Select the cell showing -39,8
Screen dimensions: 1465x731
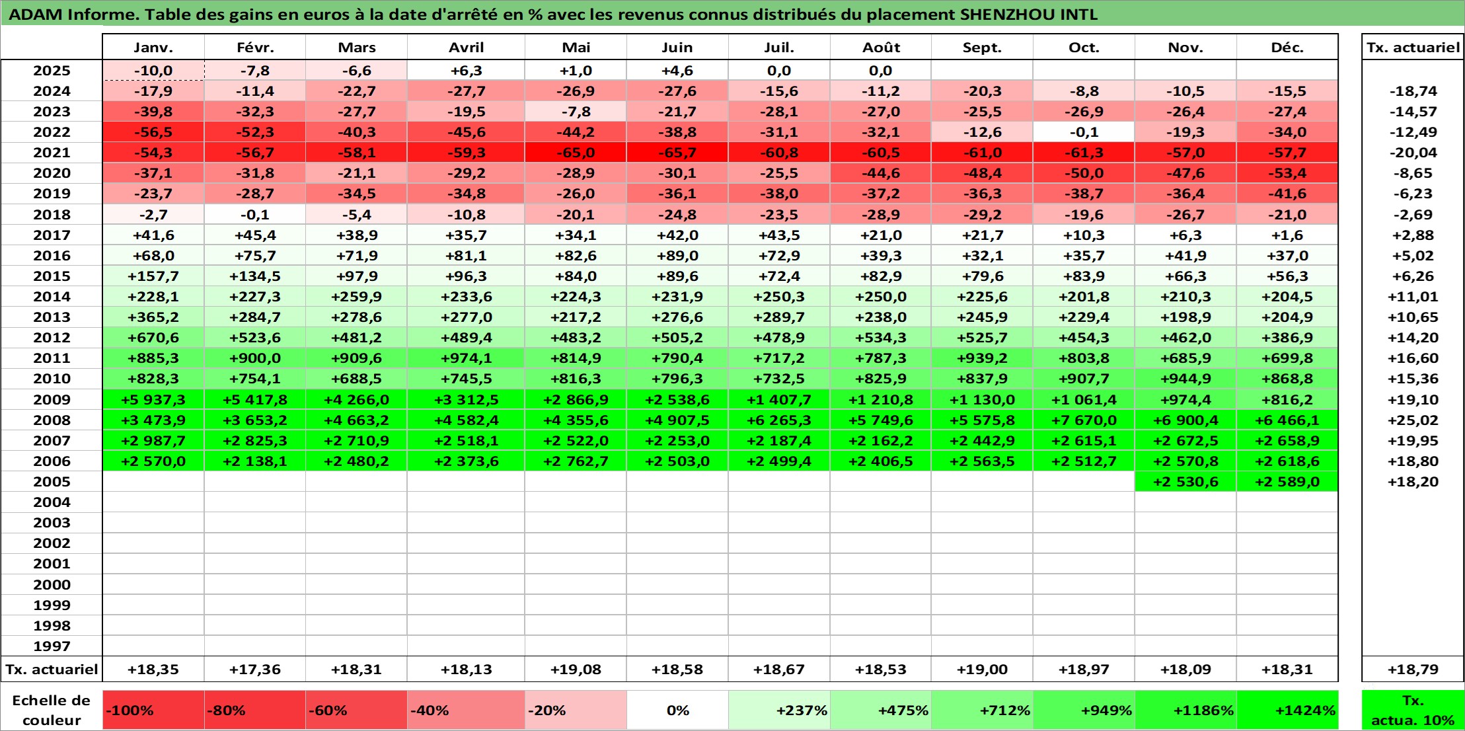tap(153, 112)
